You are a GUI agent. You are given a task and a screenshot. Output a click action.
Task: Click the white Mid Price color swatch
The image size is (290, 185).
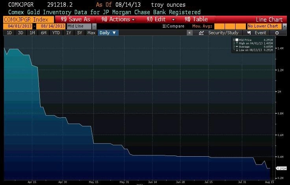tap(237, 40)
